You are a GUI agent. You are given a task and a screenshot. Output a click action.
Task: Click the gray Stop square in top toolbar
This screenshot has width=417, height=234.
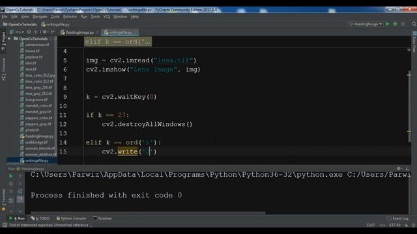click(403, 24)
